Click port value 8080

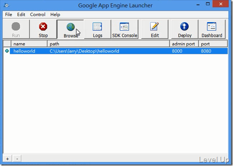click(x=206, y=51)
